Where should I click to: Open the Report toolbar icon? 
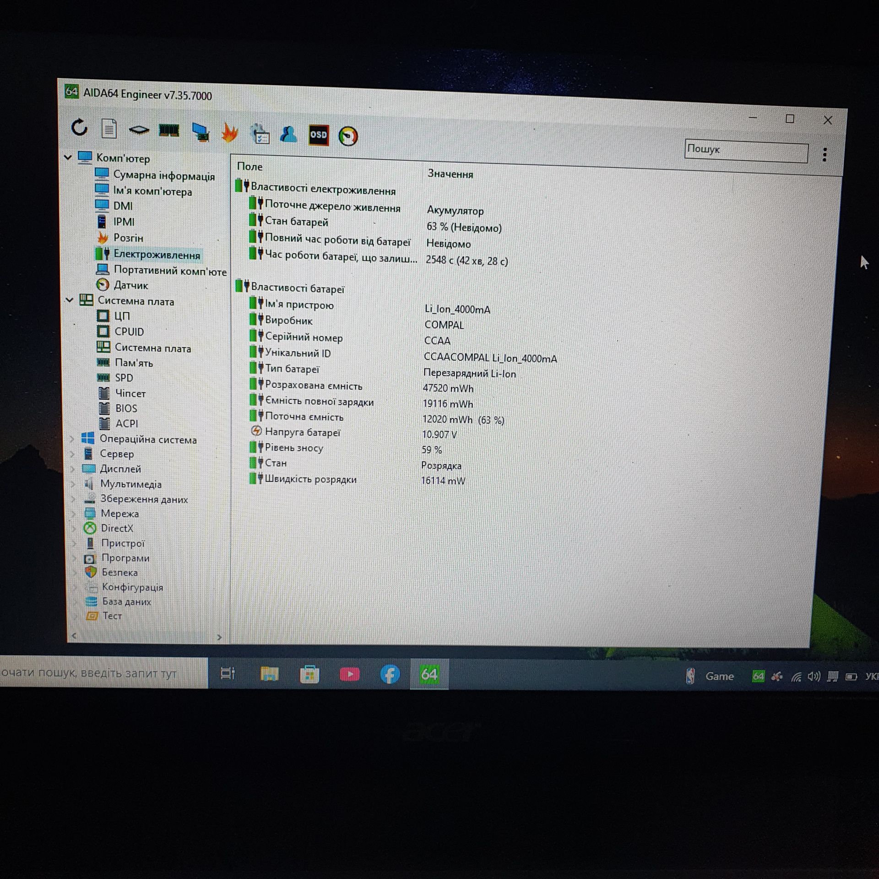click(x=109, y=129)
